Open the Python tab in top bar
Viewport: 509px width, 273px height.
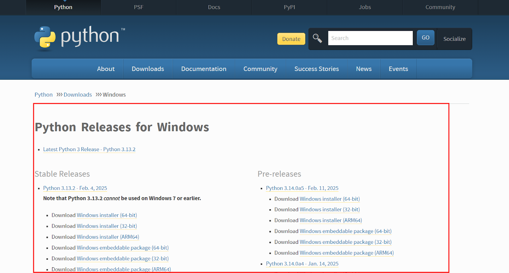[63, 7]
